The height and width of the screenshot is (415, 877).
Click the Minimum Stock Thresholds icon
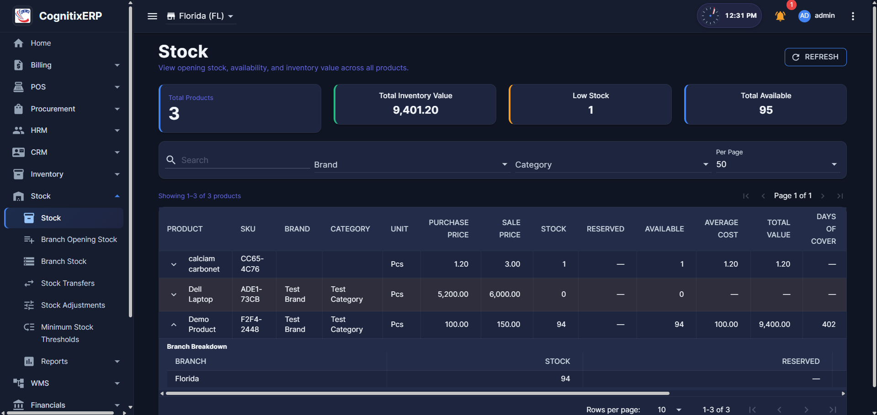pyautogui.click(x=29, y=327)
